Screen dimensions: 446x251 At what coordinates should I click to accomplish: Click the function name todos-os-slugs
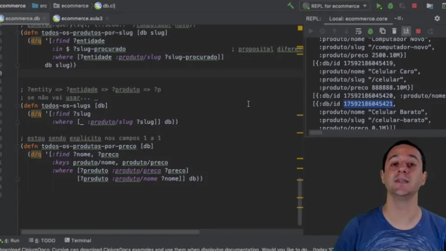pyautogui.click(x=66, y=106)
